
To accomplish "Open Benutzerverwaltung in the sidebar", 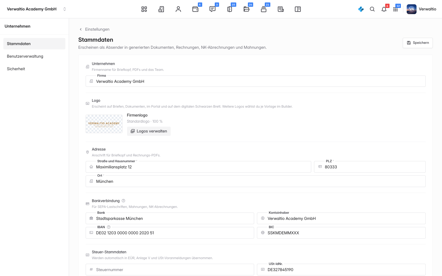I will (x=34, y=56).
